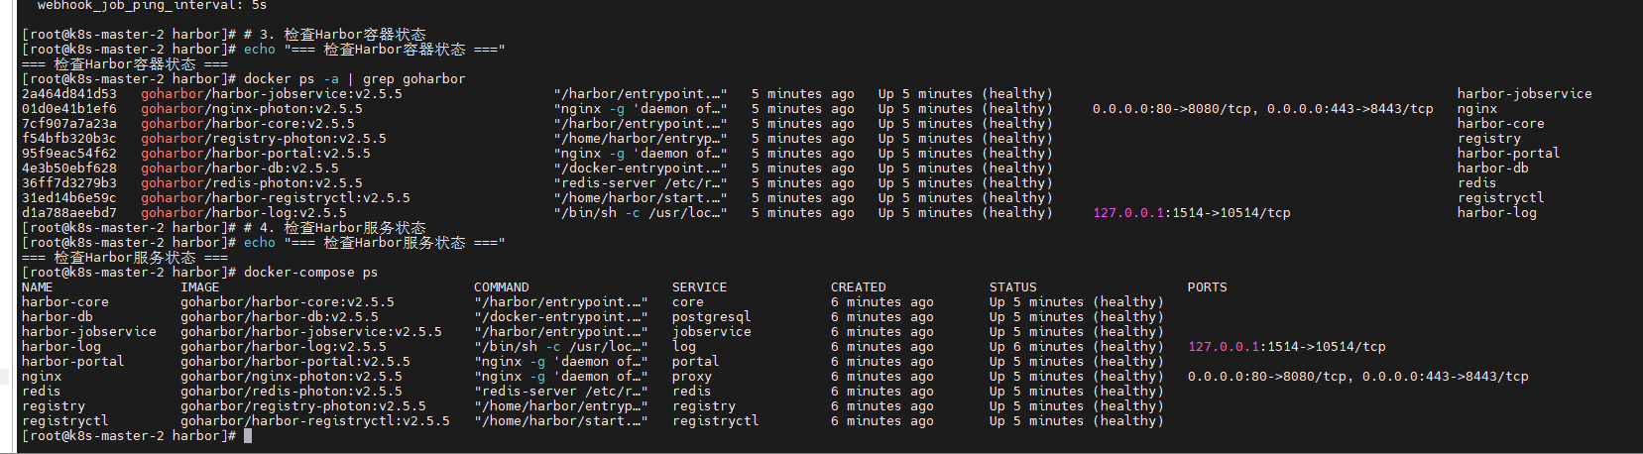This screenshot has width=1643, height=454.
Task: Click 'harbor-core' in the docker-compose NAME column
Action: (65, 302)
